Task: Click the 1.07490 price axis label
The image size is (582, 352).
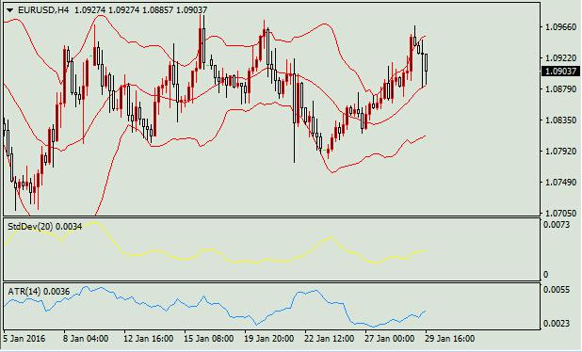Action: 561,183
